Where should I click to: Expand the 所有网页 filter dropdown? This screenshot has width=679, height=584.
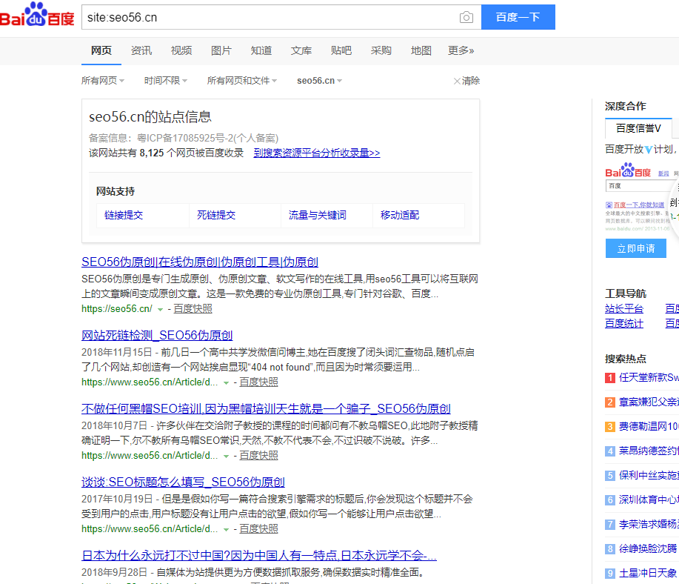[103, 81]
